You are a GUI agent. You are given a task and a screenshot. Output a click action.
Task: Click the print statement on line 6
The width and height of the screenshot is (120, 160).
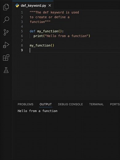(x=62, y=36)
